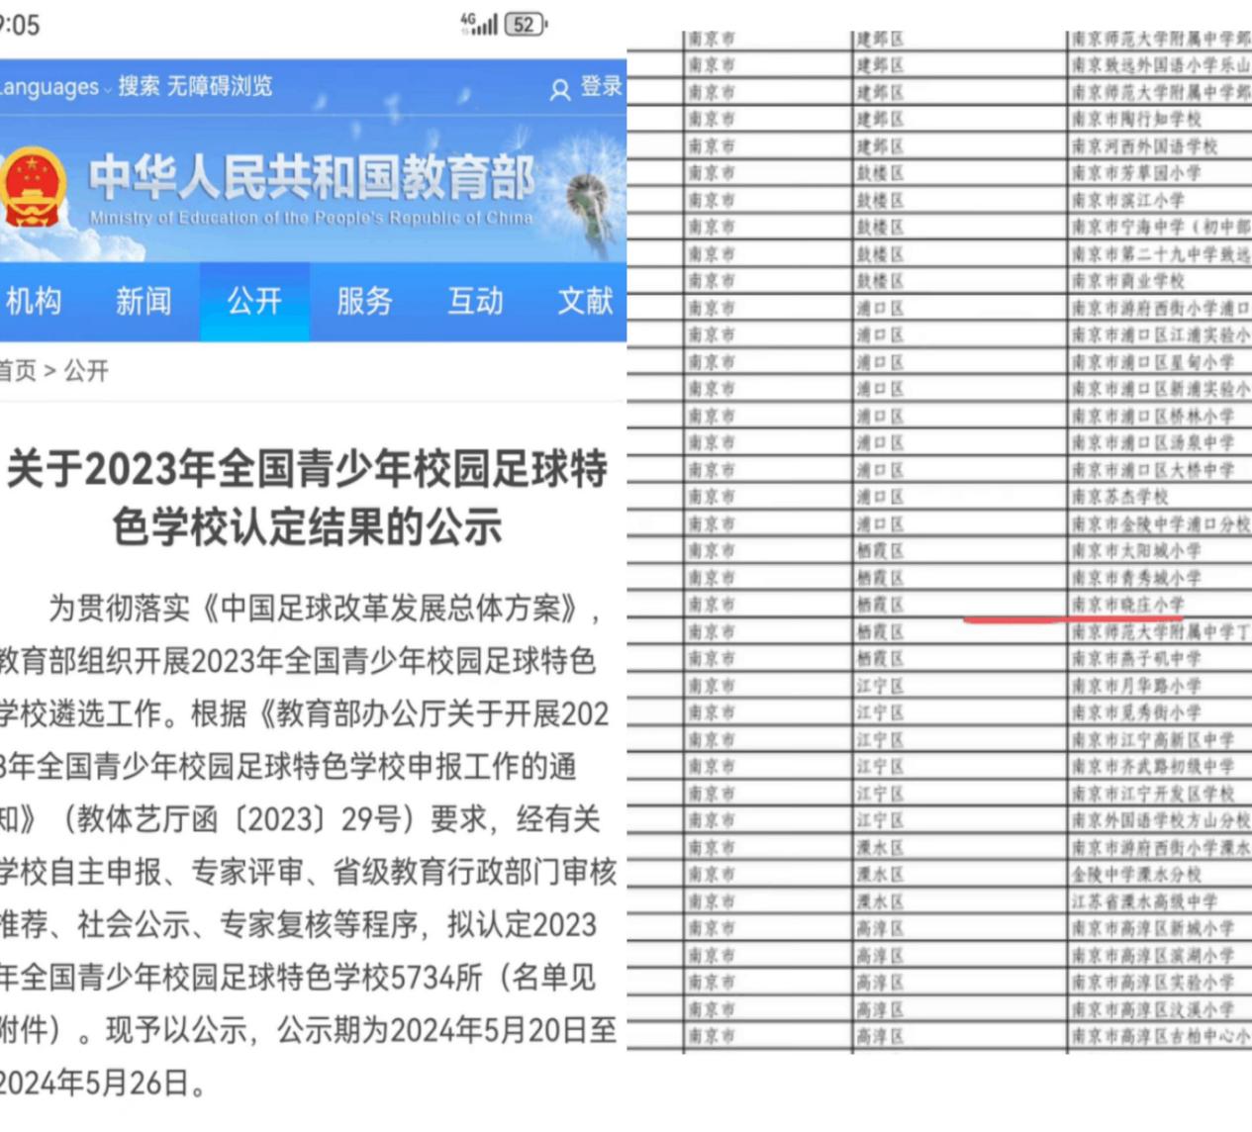
Task: Tap the battery 52 indicator
Action: (x=525, y=25)
